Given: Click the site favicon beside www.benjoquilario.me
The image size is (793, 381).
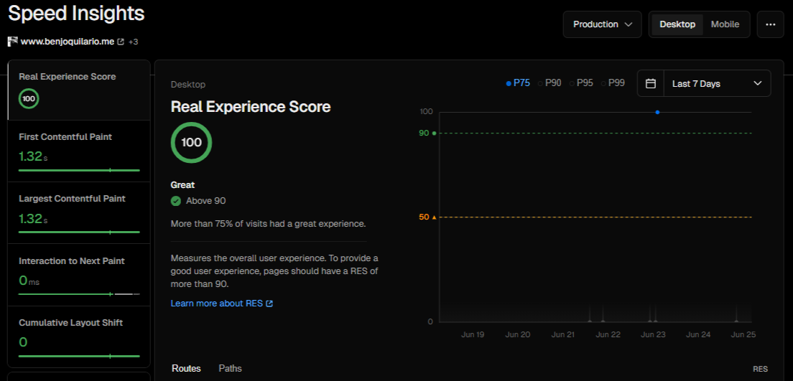Looking at the screenshot, I should 12,42.
